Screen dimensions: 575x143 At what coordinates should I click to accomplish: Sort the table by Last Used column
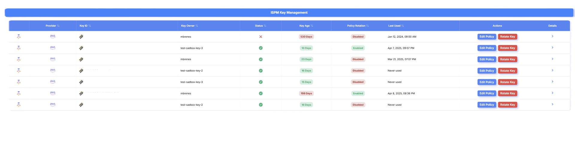[x=396, y=26]
